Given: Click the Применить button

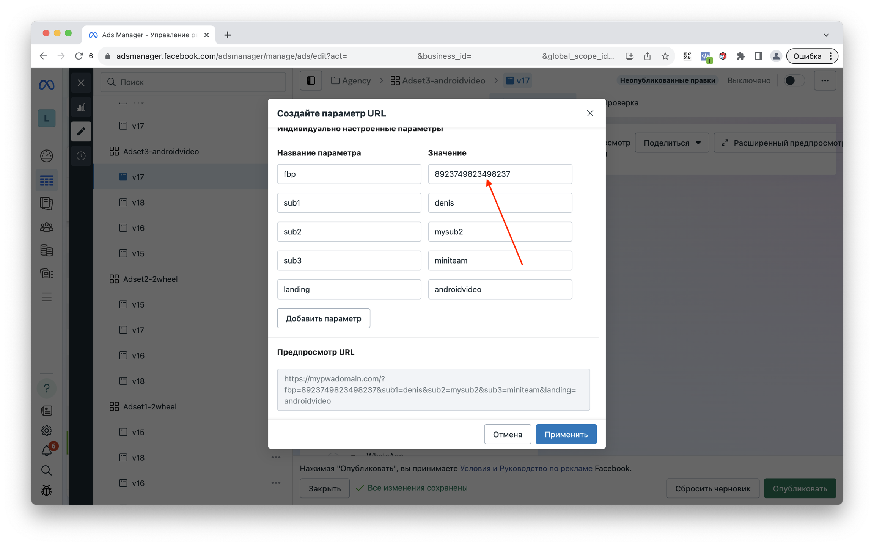Looking at the screenshot, I should [x=566, y=434].
